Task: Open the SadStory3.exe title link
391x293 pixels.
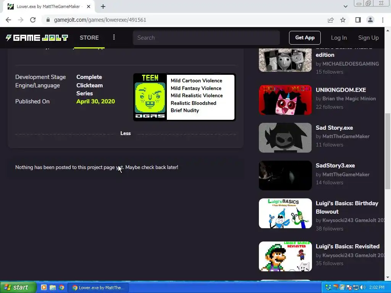Action: click(x=335, y=166)
